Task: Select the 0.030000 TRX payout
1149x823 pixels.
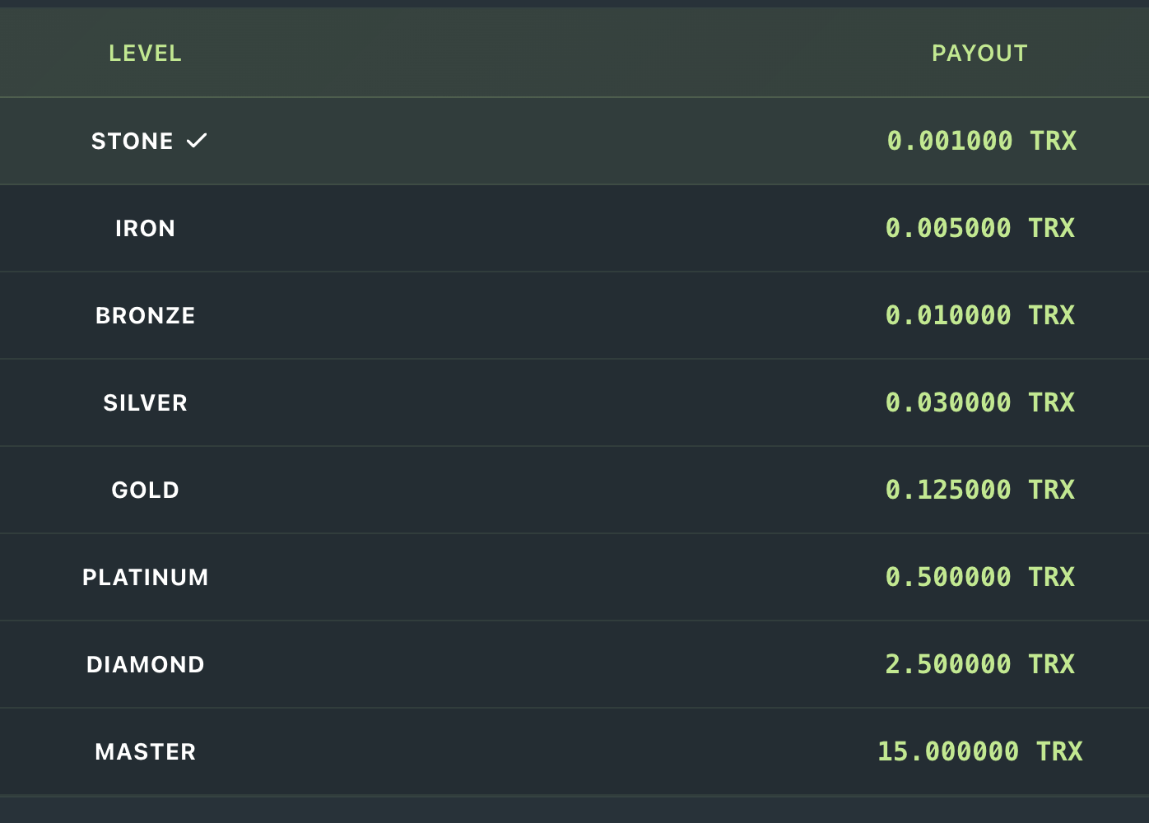Action: 979,403
